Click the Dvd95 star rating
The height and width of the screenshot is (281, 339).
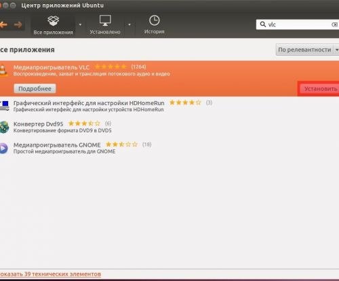point(84,124)
